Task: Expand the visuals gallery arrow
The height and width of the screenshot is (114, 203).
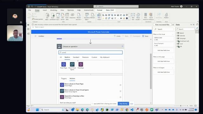Action: pyautogui.click(x=129, y=17)
